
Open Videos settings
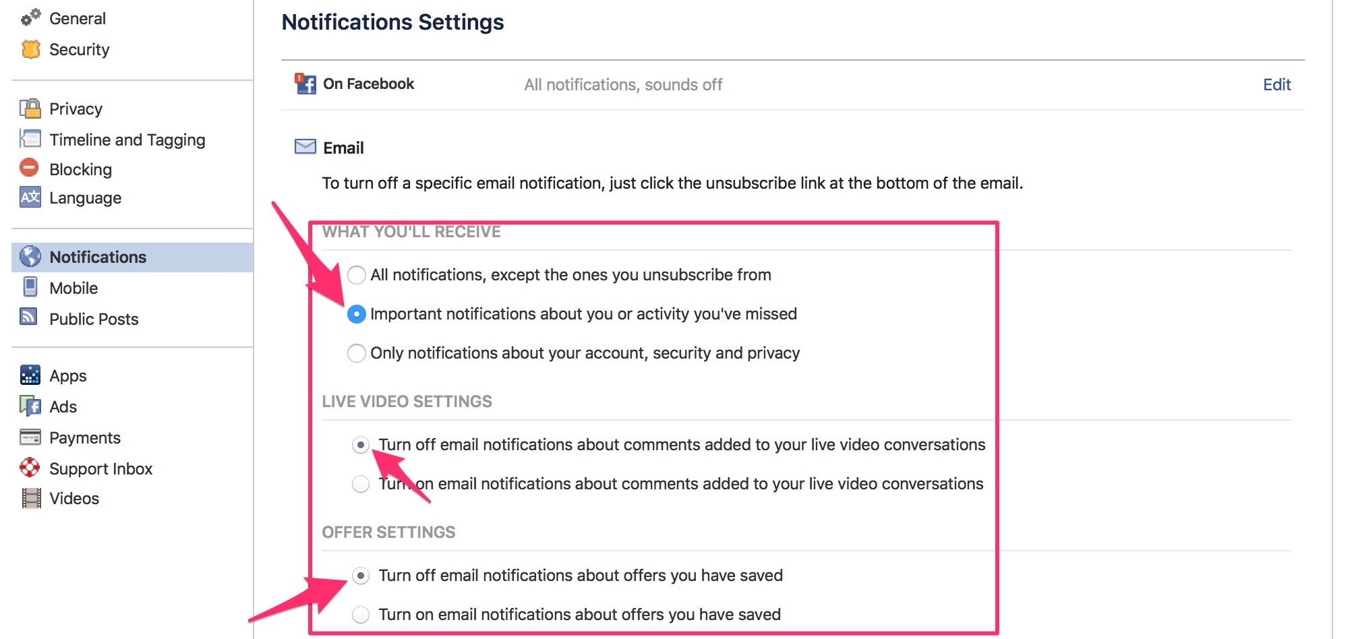coord(74,498)
